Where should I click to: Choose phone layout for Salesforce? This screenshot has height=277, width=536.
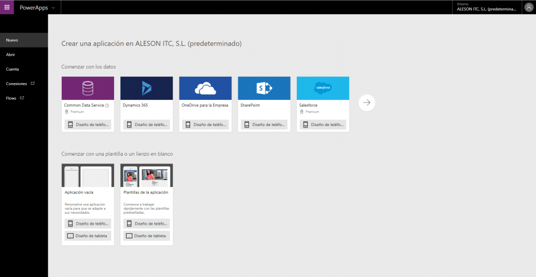point(323,125)
